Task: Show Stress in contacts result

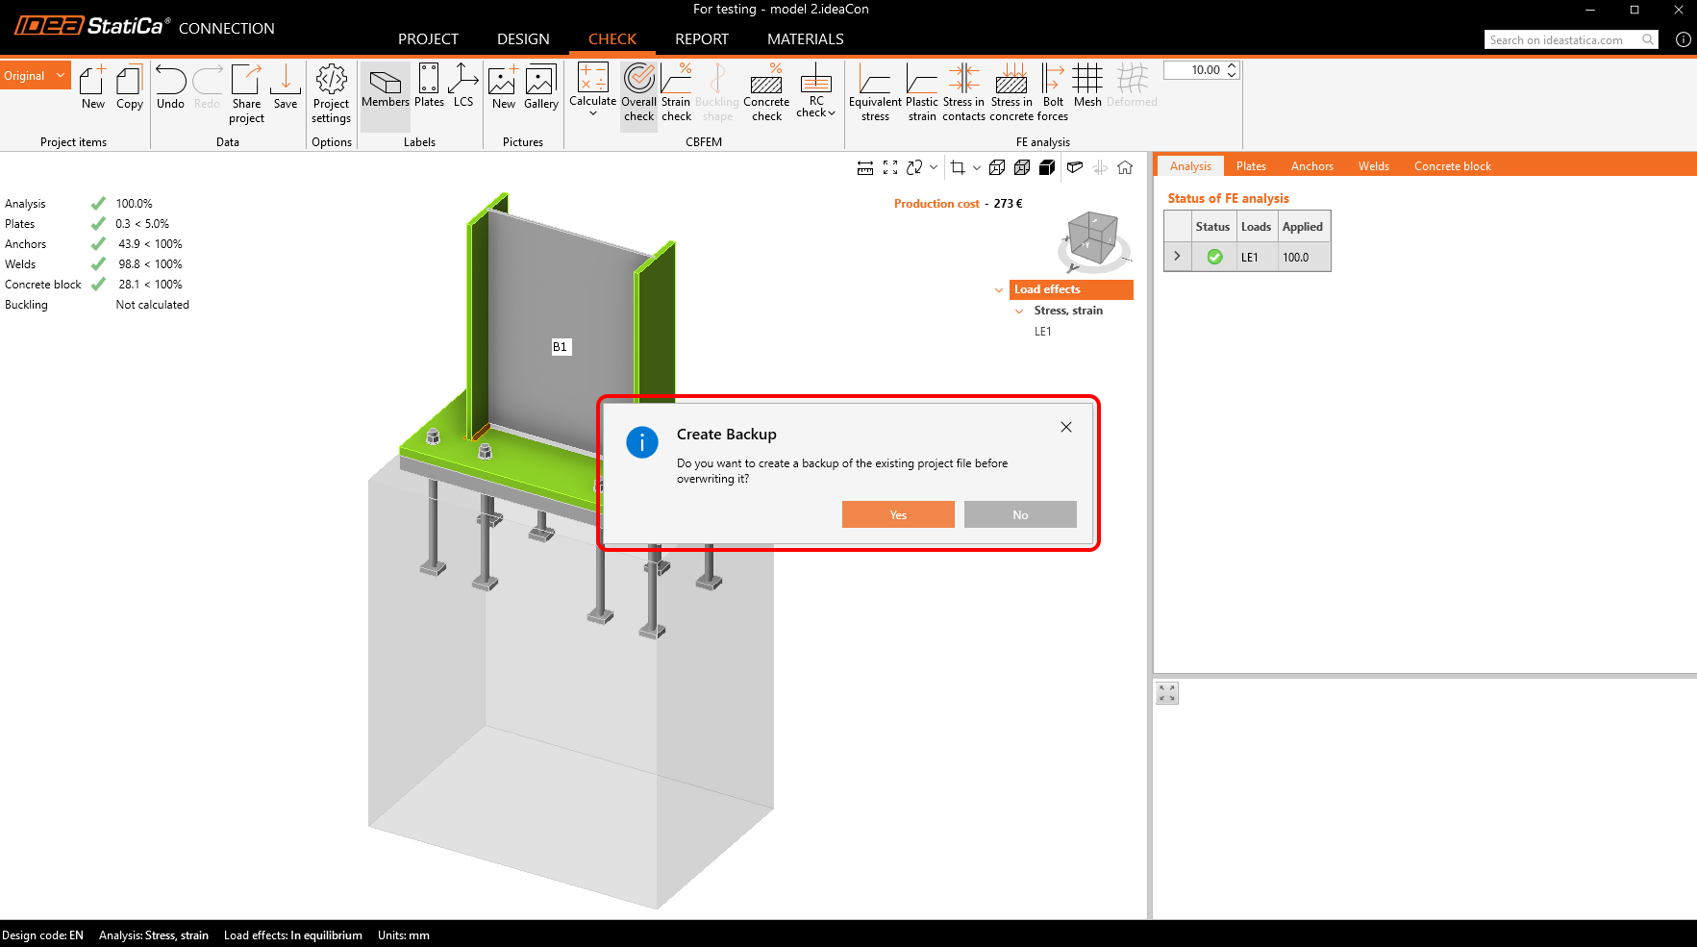Action: [x=963, y=93]
